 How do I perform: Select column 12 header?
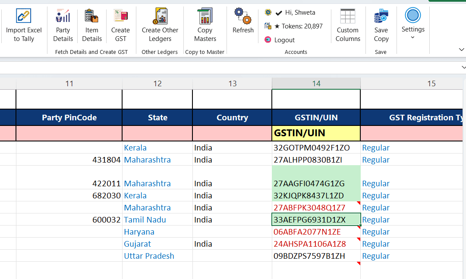coord(157,84)
